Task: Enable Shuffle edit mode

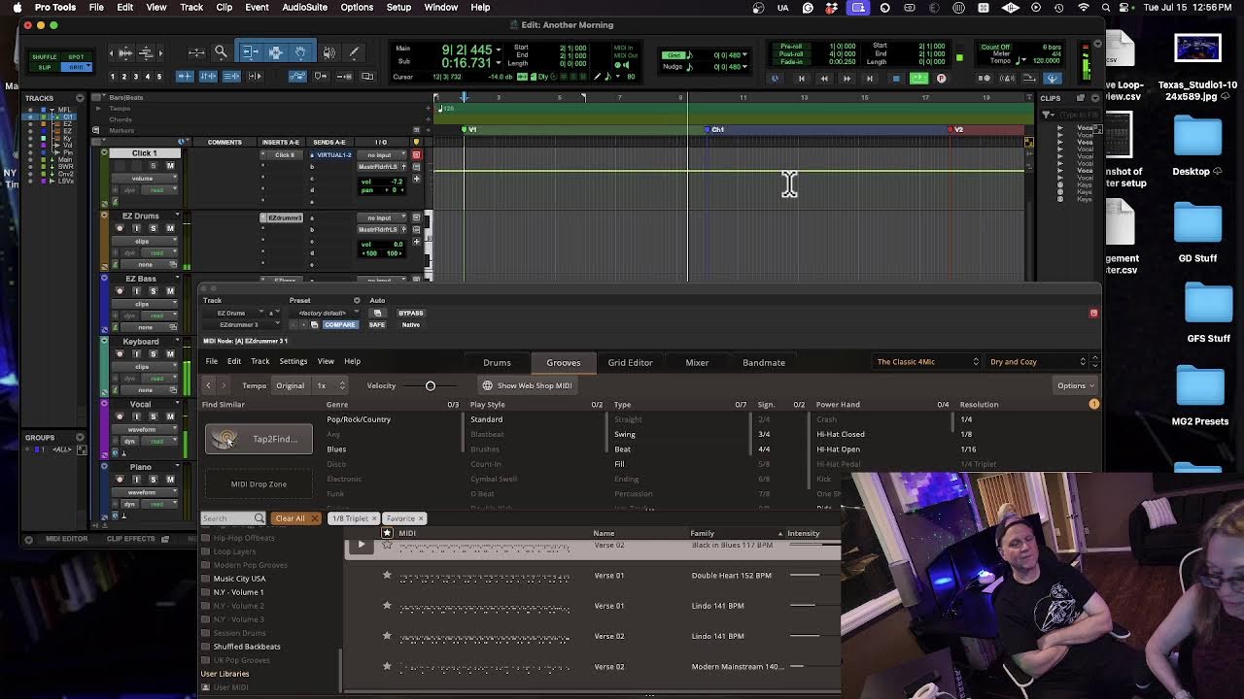Action: point(45,57)
